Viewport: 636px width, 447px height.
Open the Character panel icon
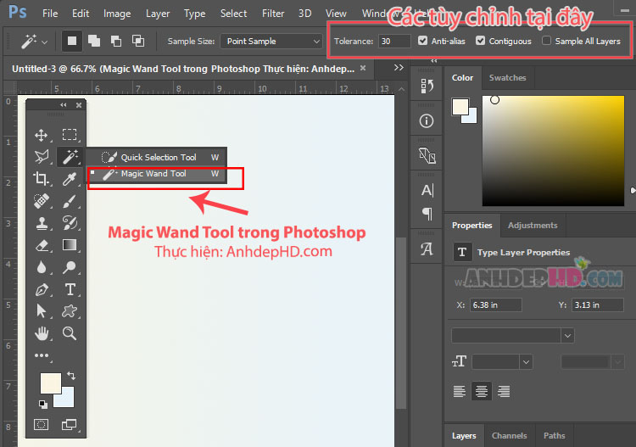click(427, 190)
